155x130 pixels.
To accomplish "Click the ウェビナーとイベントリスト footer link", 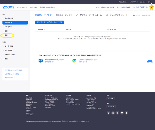I will pyautogui.click(x=73, y=104).
